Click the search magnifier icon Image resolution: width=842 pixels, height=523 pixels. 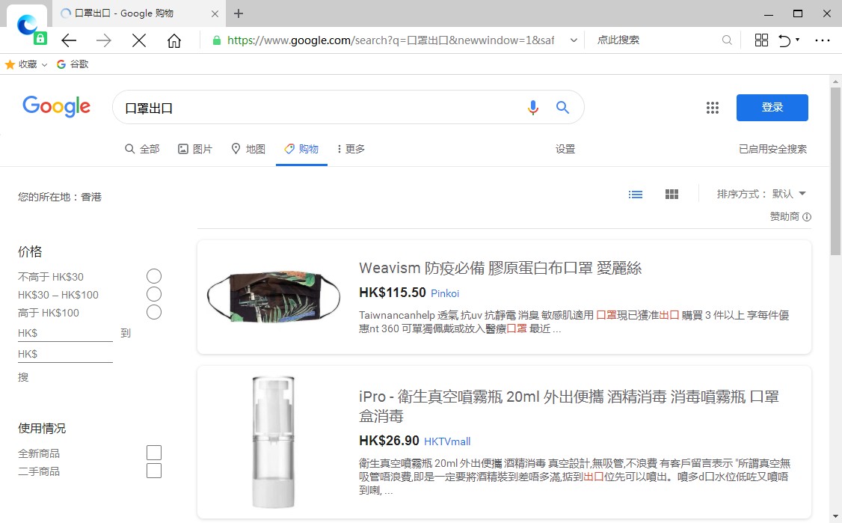pyautogui.click(x=562, y=108)
